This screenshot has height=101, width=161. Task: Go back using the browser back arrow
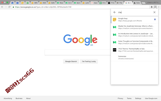point(2,7)
